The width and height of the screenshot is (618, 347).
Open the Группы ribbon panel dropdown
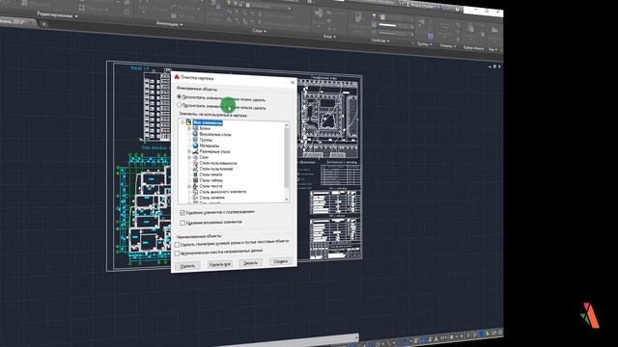pyautogui.click(x=425, y=44)
